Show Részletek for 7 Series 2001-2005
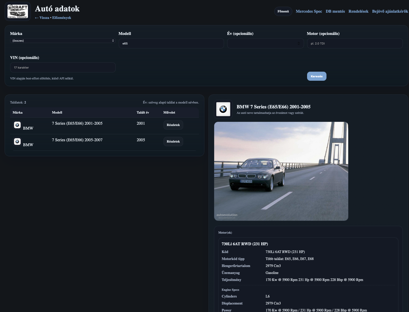 pos(173,125)
